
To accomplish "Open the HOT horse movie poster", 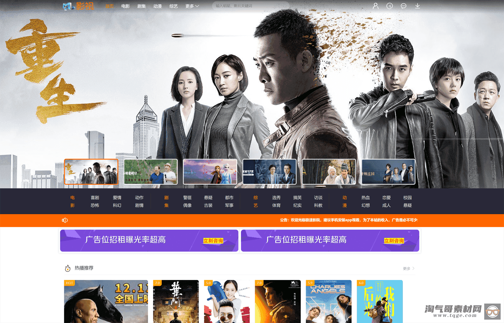I will coord(106,302).
